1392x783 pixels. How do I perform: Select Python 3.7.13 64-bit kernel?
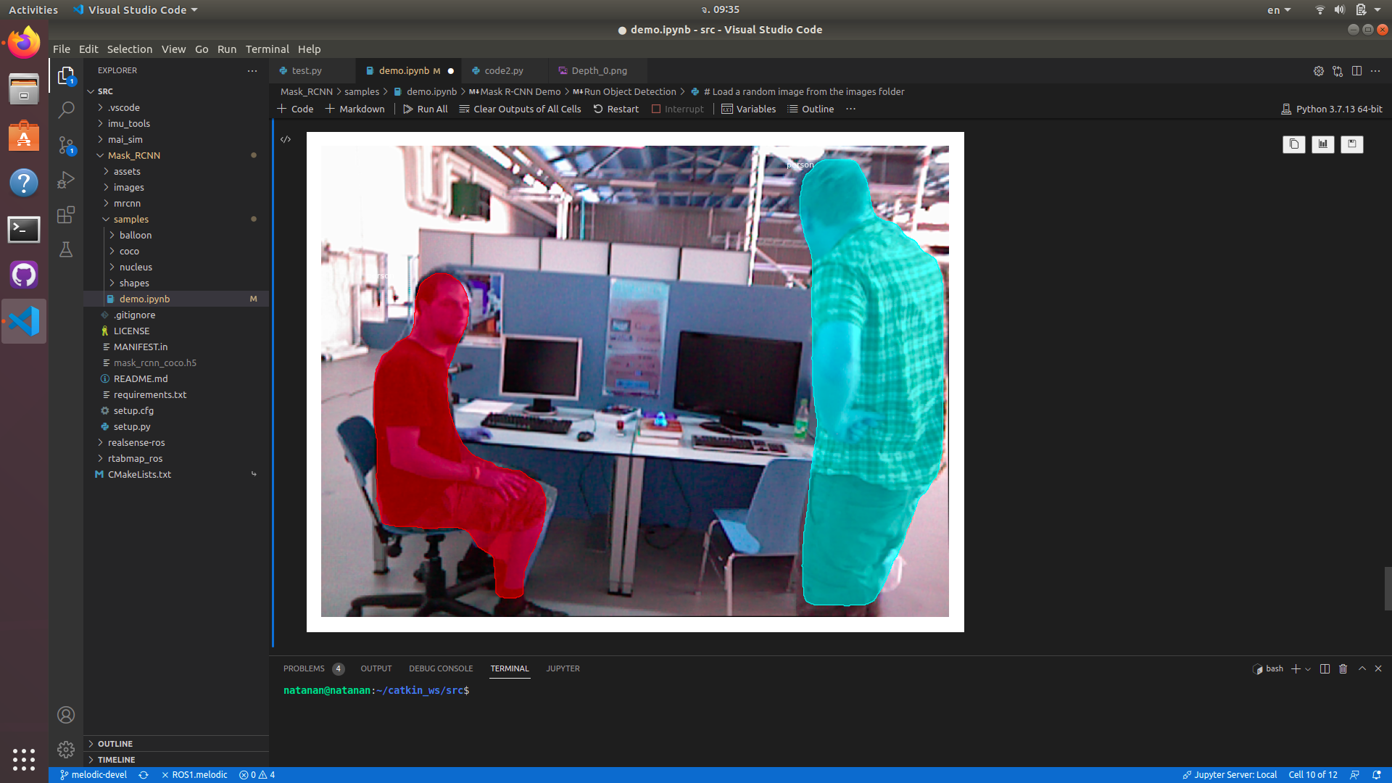(x=1332, y=109)
